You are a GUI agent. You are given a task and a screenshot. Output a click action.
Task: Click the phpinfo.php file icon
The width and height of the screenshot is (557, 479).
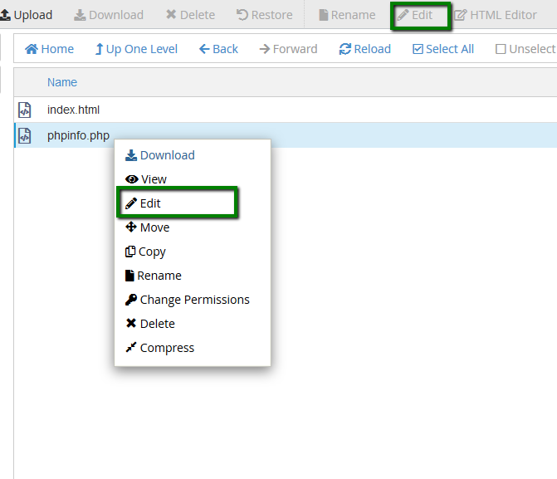point(25,135)
